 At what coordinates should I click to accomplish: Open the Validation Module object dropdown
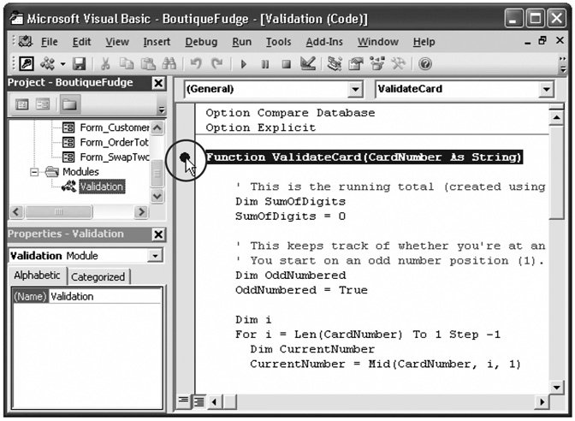click(155, 256)
